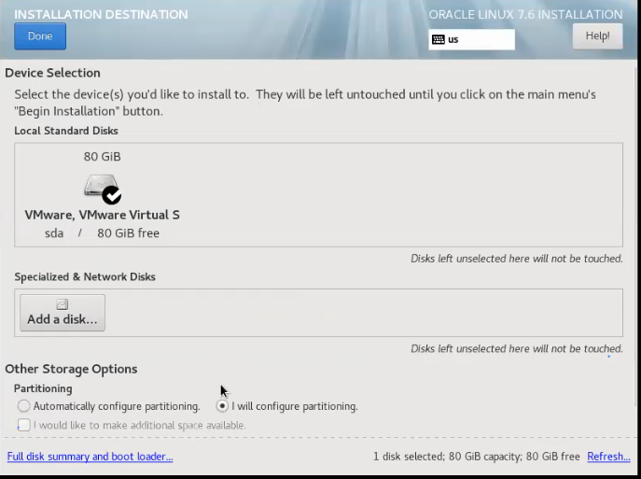Click the Add a disk... button
This screenshot has width=641, height=479.
pos(63,313)
